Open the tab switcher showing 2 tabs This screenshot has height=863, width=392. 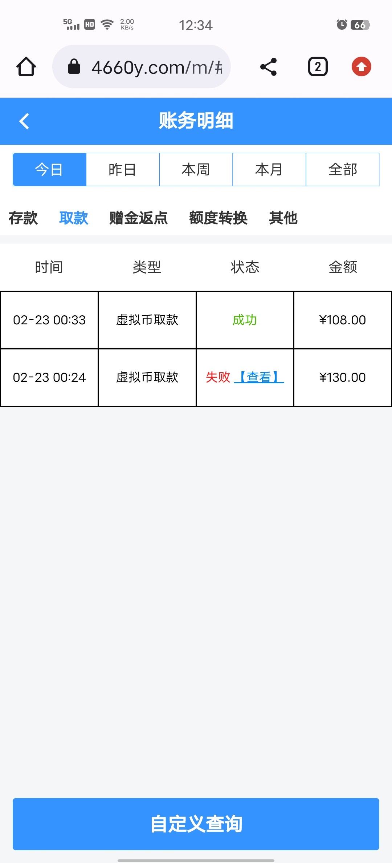click(318, 67)
